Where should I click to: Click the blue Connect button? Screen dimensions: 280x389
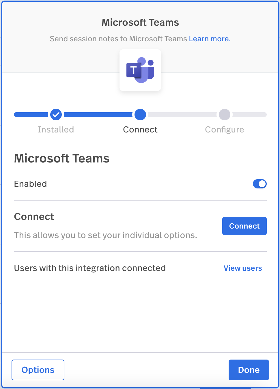[244, 226]
